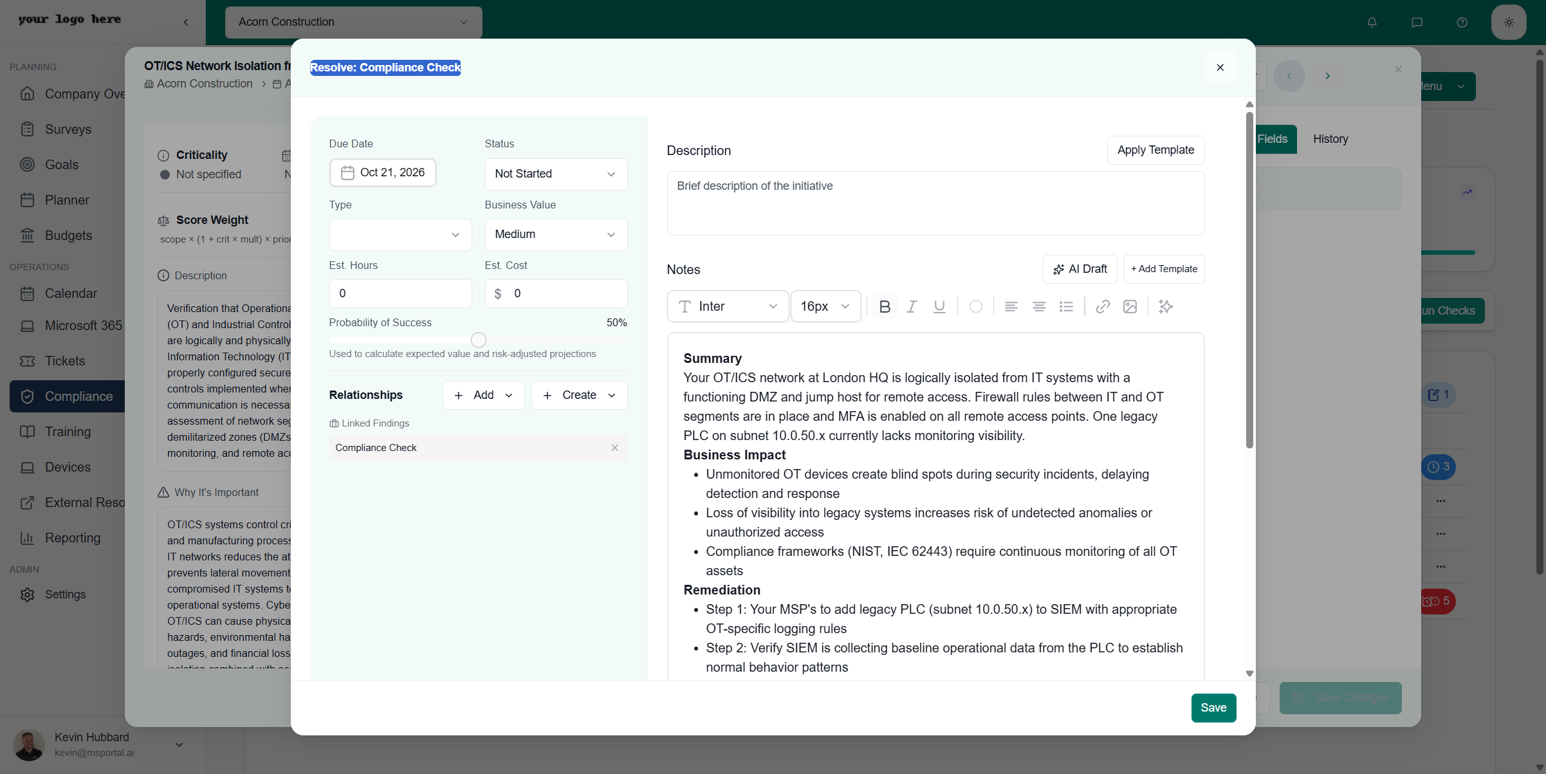1546x774 pixels.
Task: Switch to the History tab
Action: click(1330, 139)
